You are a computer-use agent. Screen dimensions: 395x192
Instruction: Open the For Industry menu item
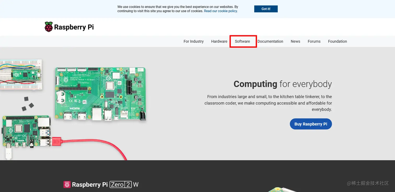(194, 41)
